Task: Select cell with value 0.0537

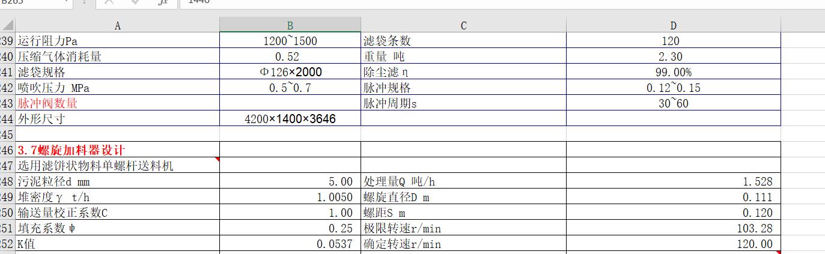Action: pyautogui.click(x=290, y=244)
